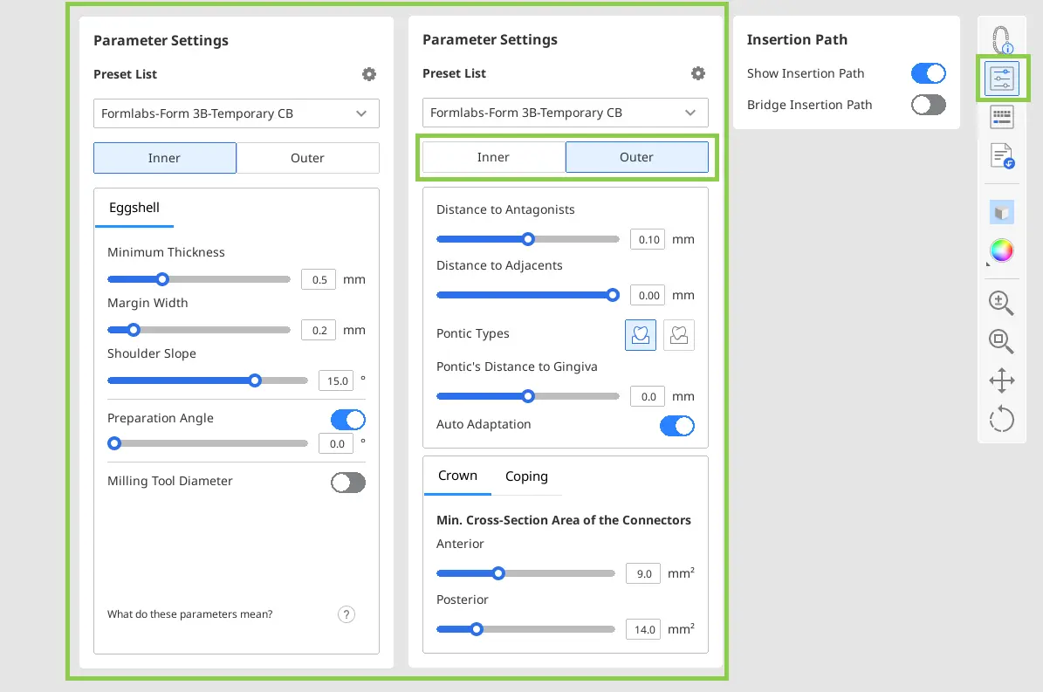Click Pontic's Distance to Gingiva value field
1043x692 pixels.
[648, 397]
